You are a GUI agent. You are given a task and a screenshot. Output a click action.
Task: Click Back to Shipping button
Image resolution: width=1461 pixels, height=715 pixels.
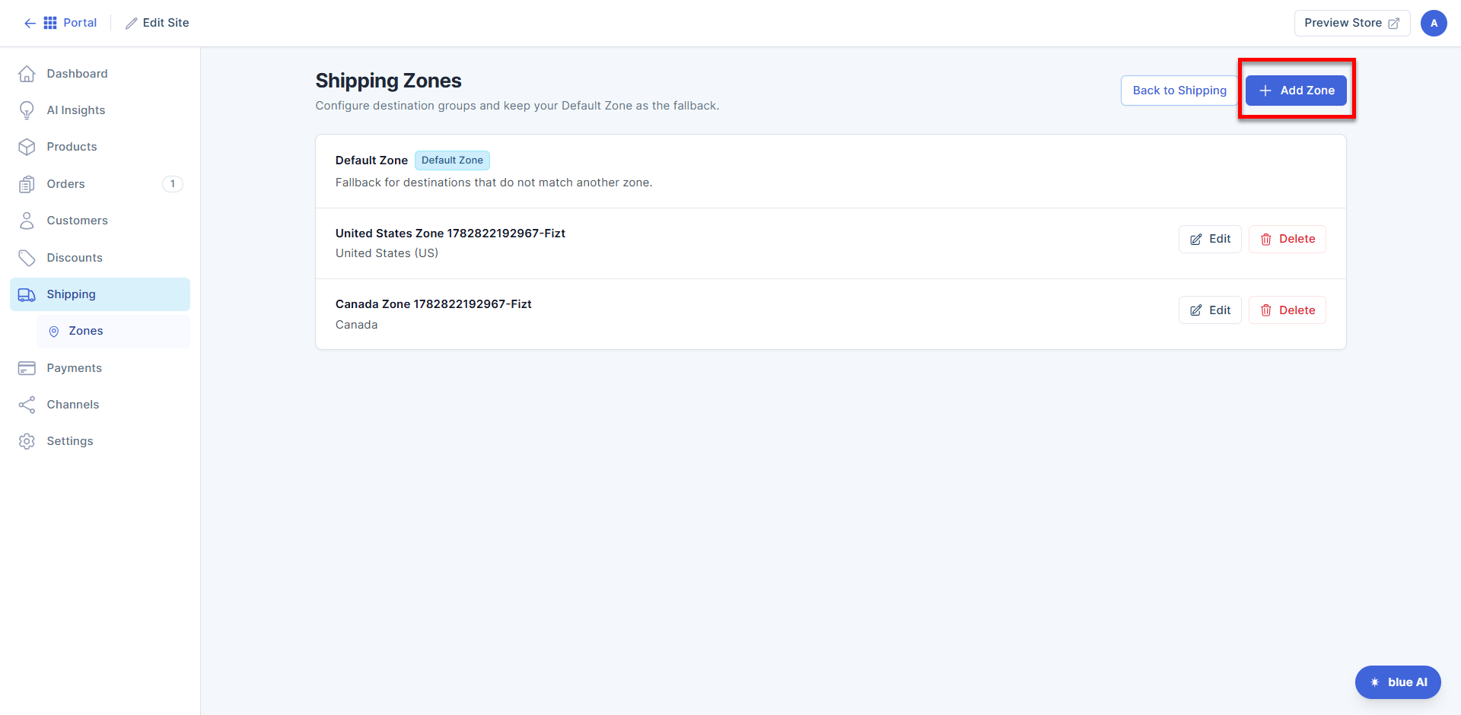(1179, 91)
